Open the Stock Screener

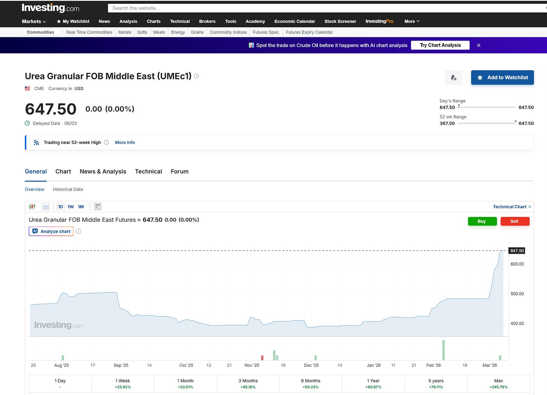340,21
